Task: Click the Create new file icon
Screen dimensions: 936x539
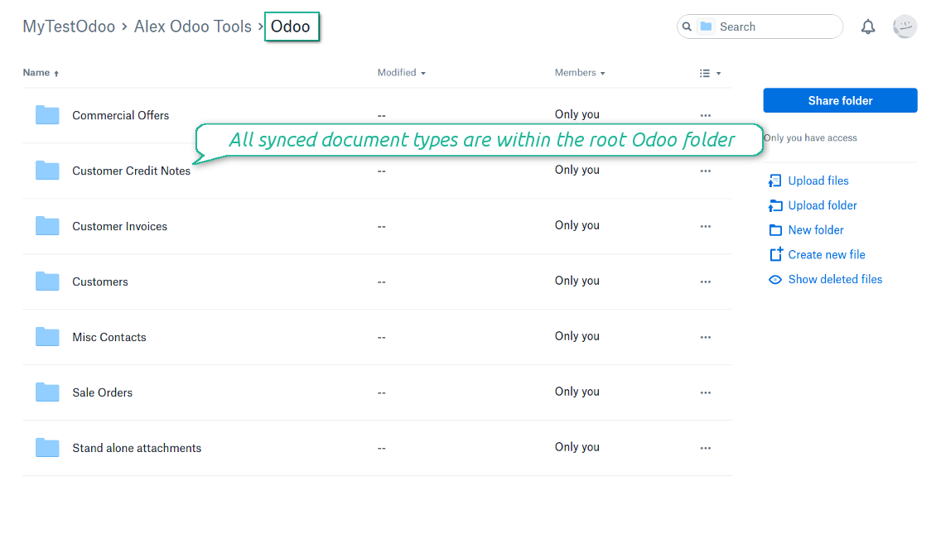Action: 775,255
